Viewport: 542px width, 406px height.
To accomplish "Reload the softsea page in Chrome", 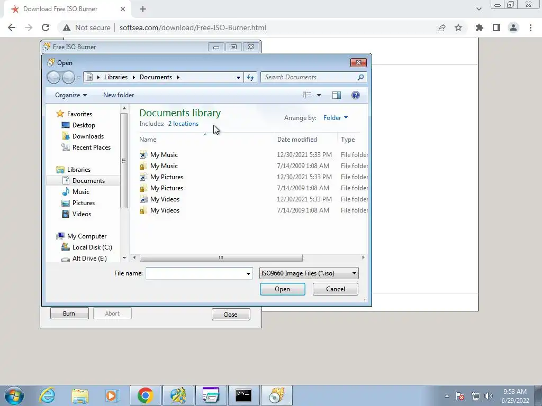I will 46,27.
